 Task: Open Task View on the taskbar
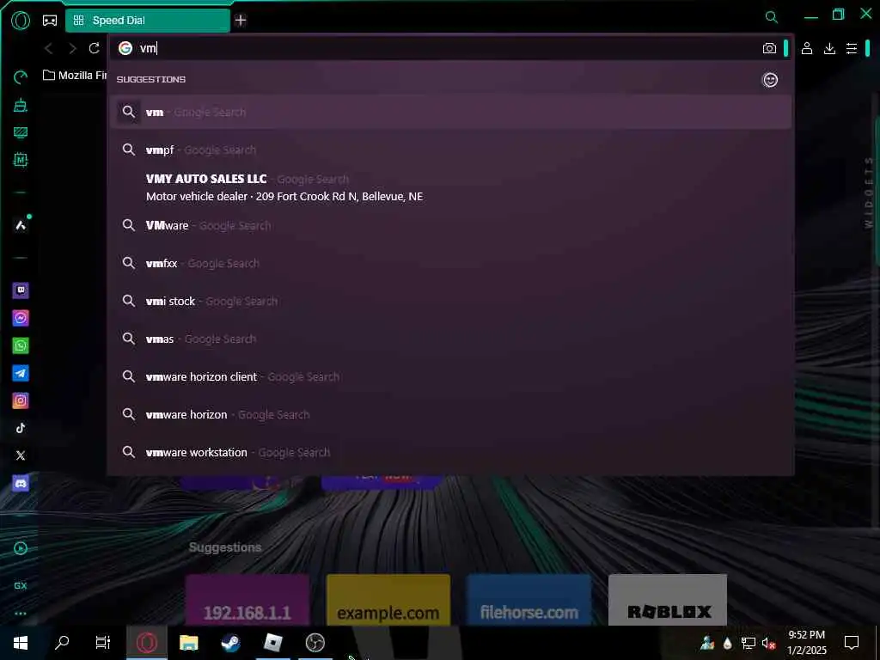[103, 642]
